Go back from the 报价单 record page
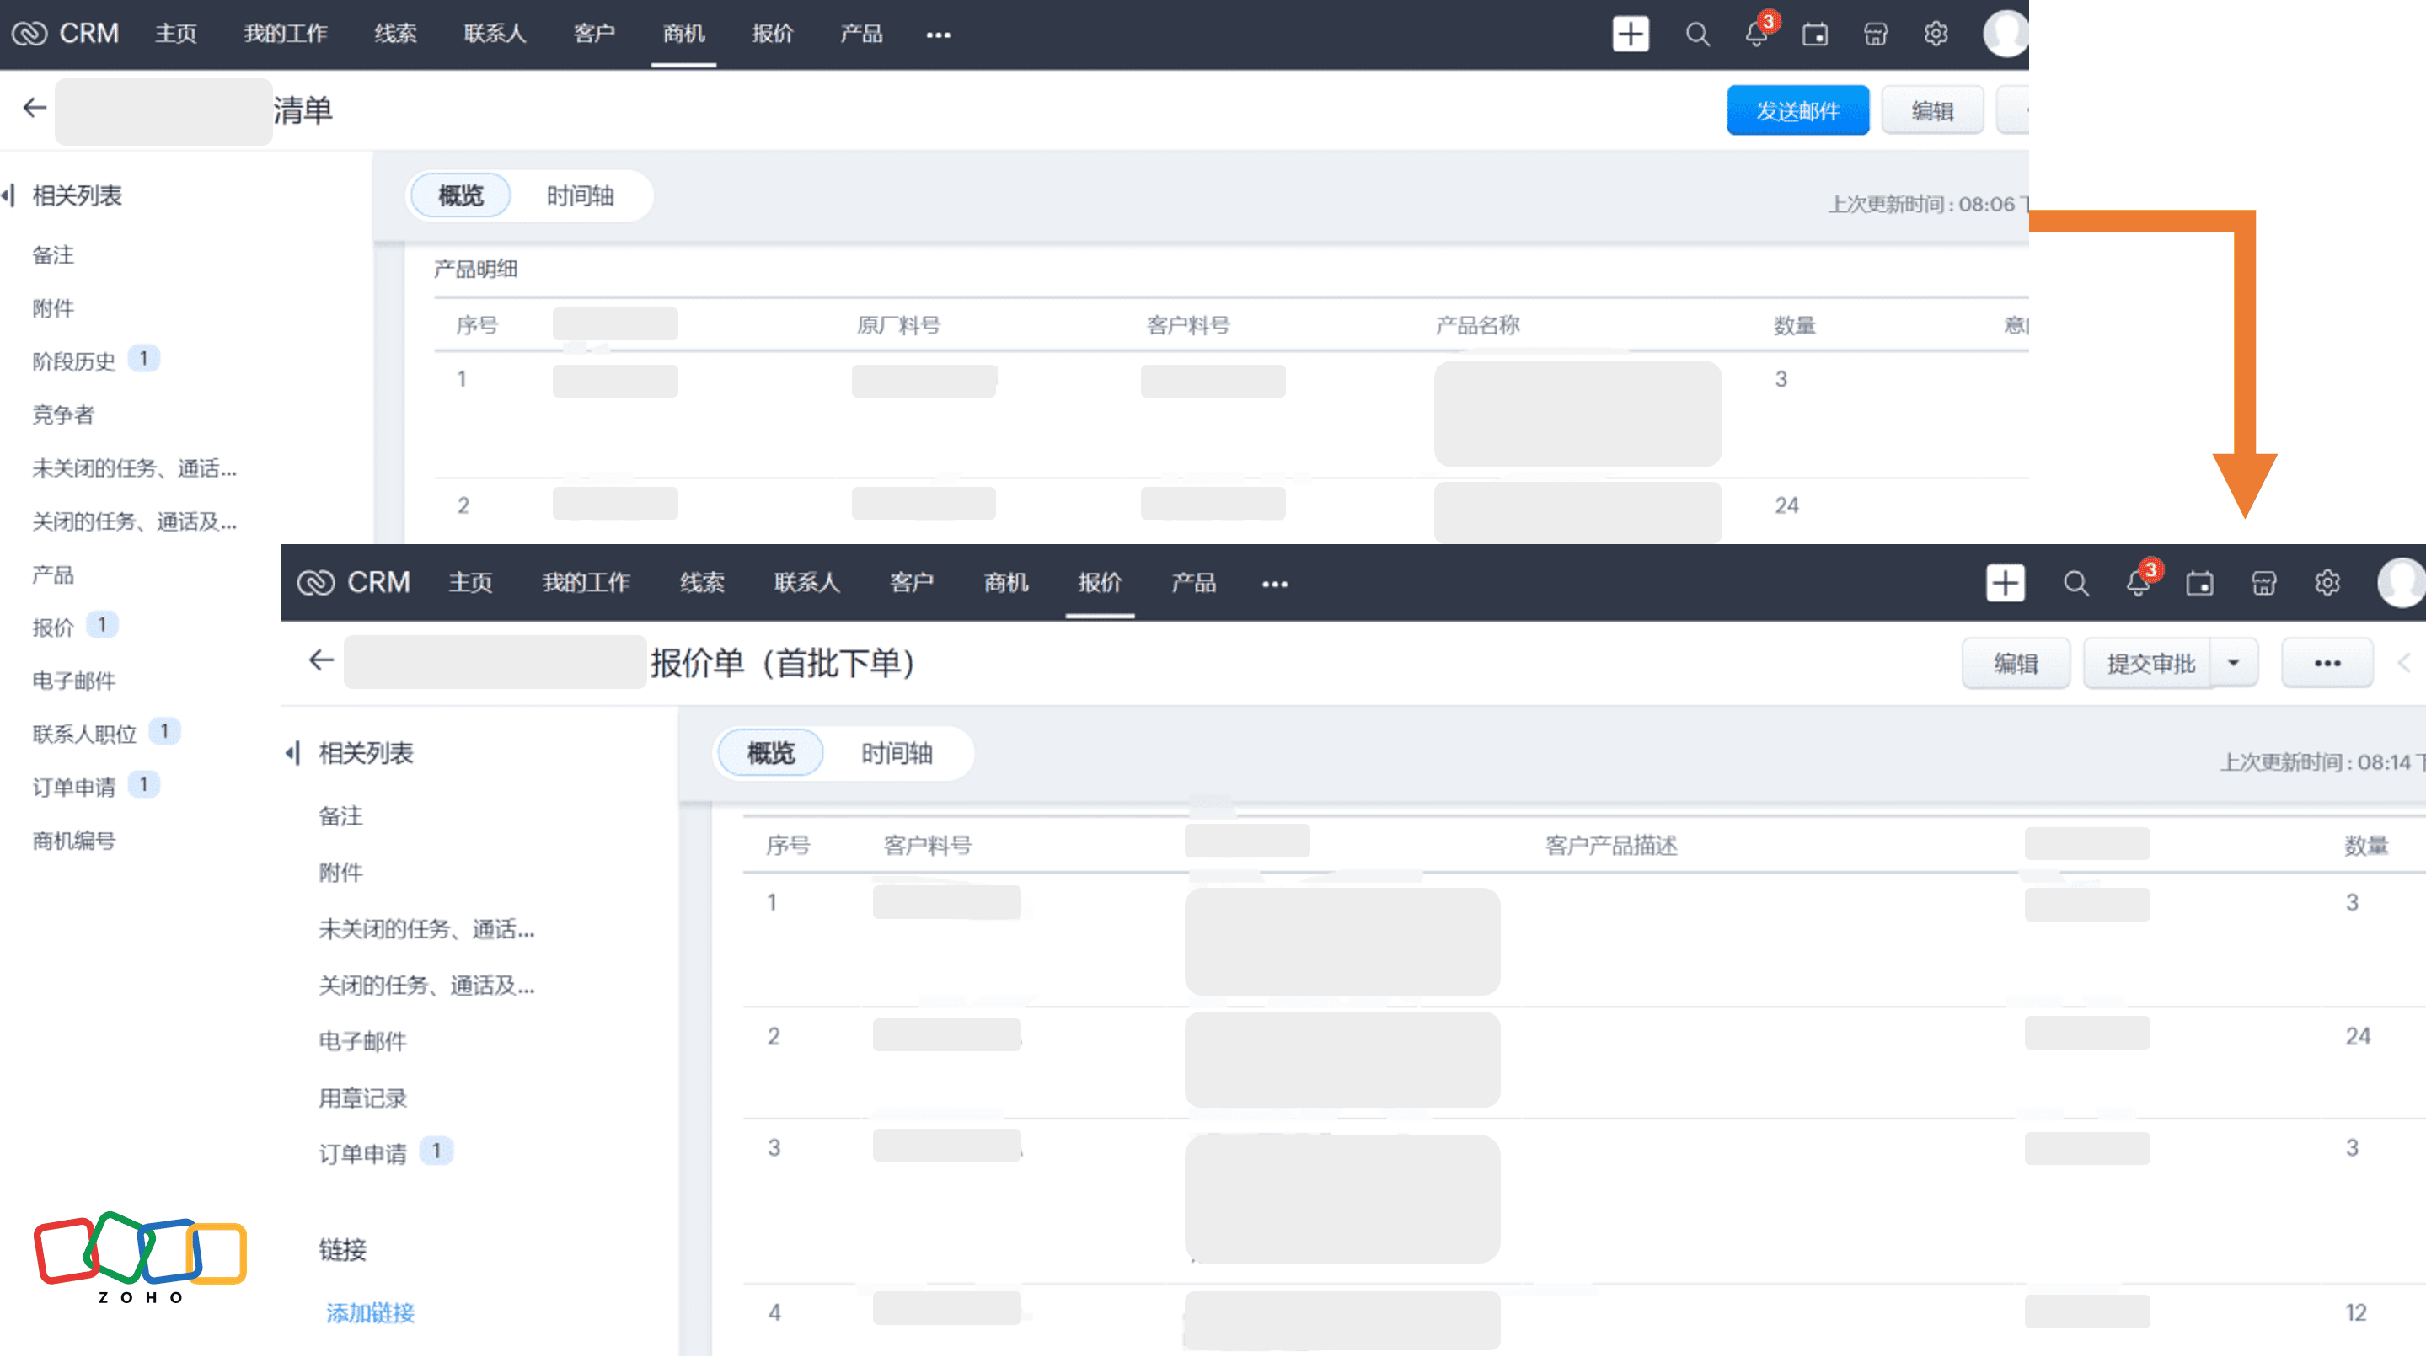 coord(321,660)
